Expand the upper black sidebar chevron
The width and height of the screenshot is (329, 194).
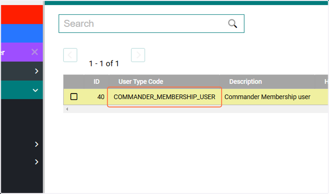(x=37, y=144)
